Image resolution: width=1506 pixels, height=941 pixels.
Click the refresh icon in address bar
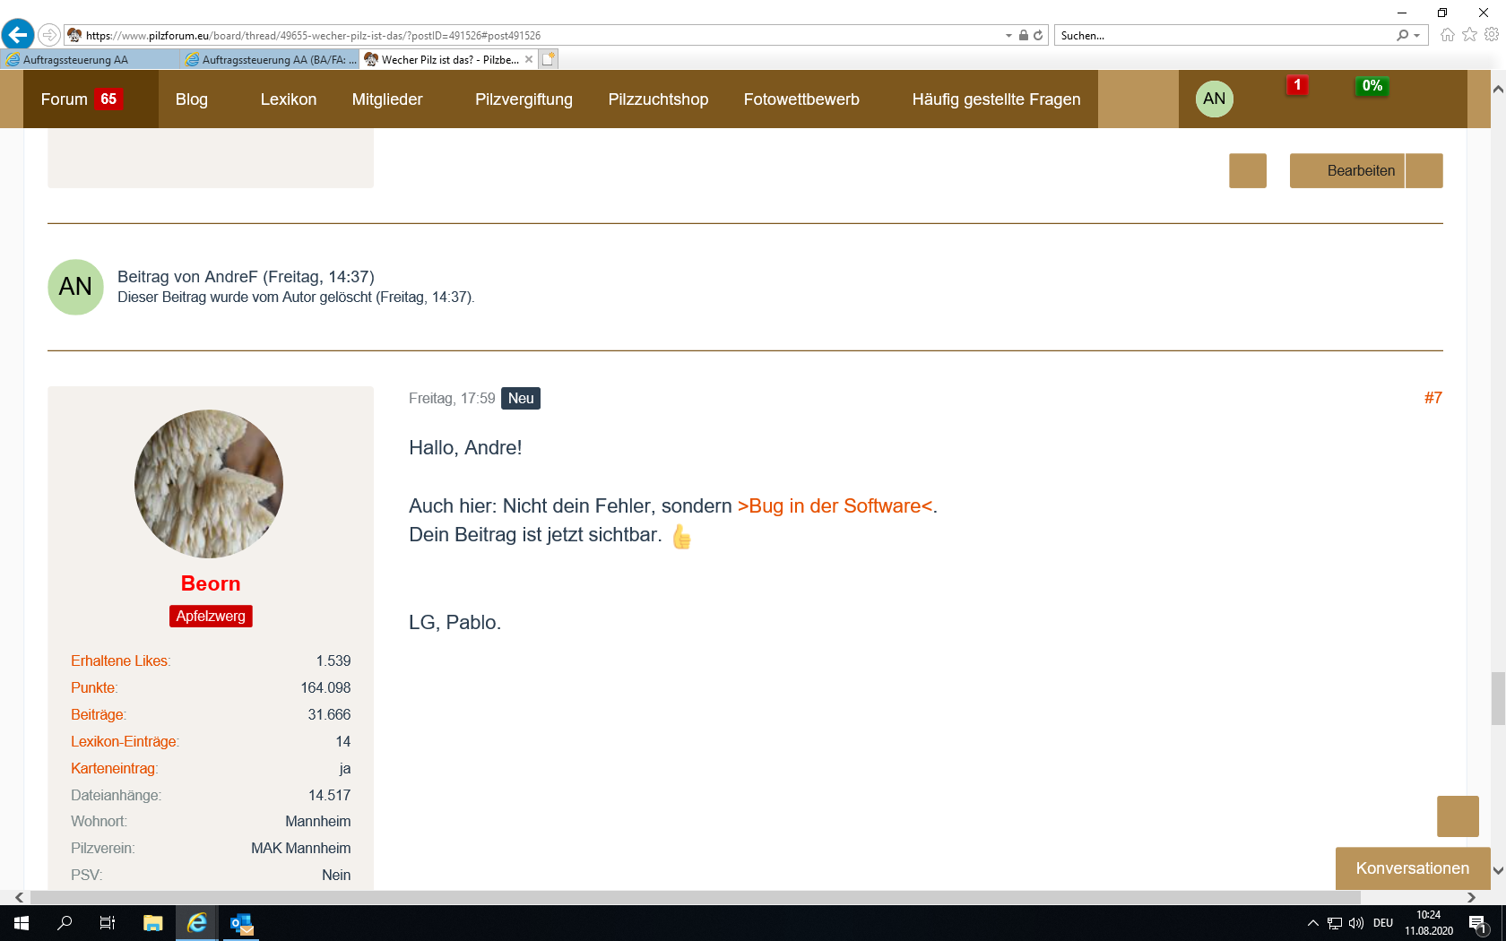1038,36
